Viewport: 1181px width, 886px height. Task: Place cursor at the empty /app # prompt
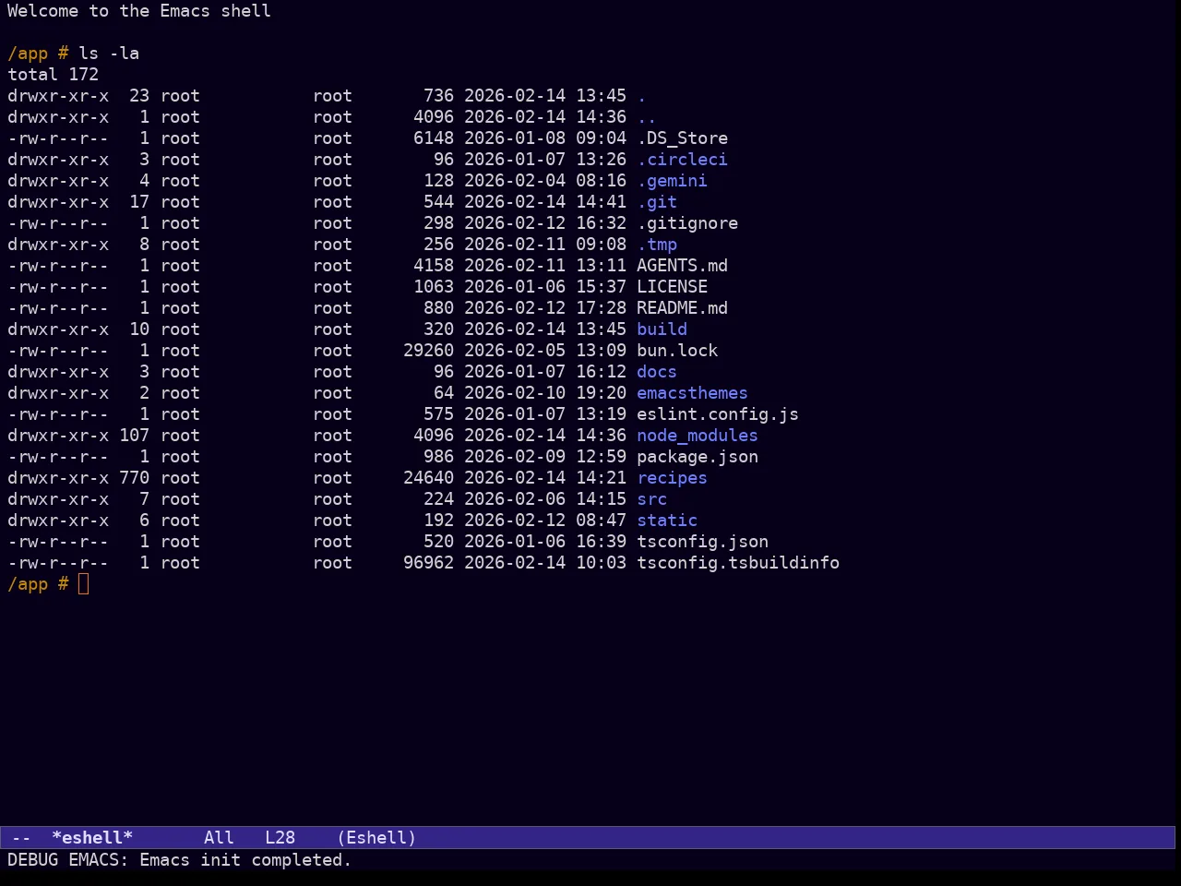click(x=84, y=584)
